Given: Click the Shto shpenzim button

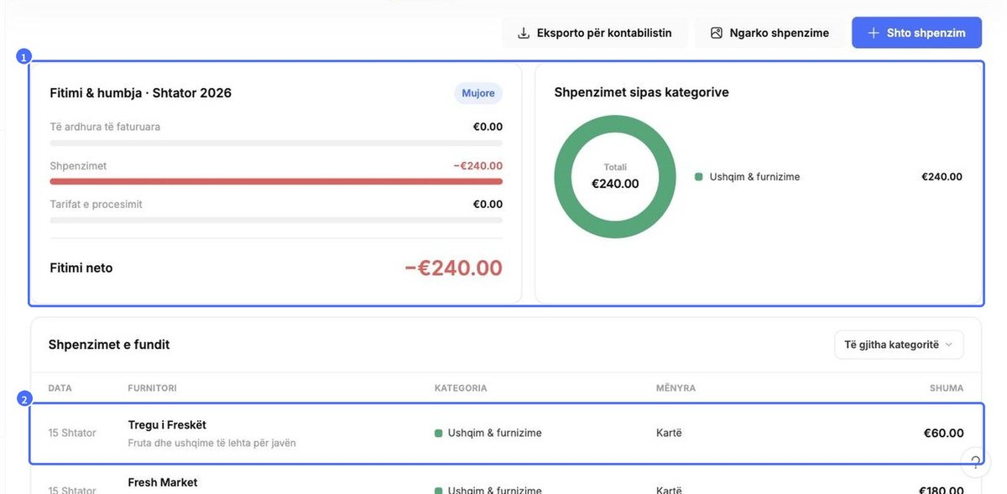Looking at the screenshot, I should click(916, 33).
